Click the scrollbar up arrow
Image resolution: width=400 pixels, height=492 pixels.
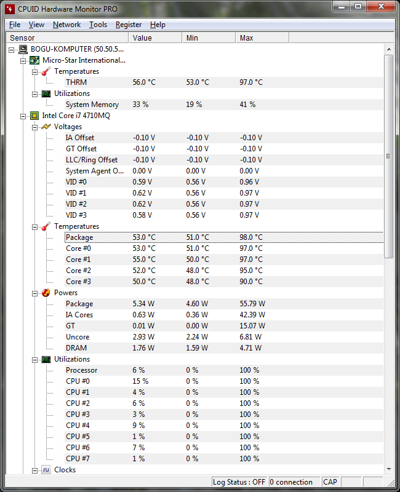coord(389,49)
